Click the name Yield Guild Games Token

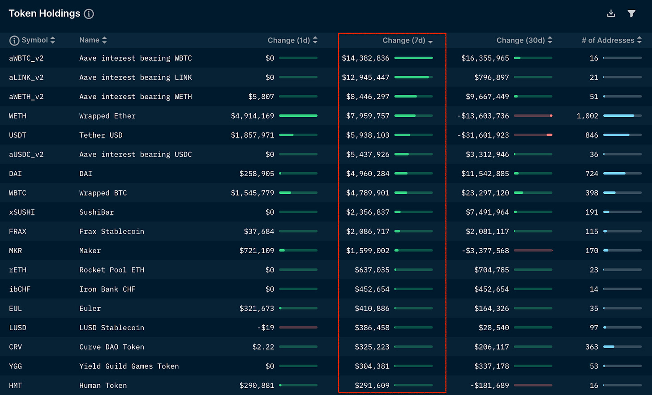coord(129,366)
